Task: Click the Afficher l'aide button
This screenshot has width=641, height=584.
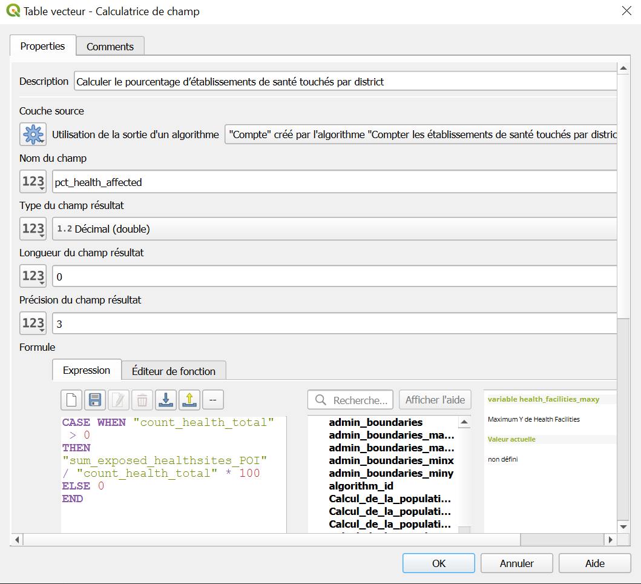Action: pos(435,400)
